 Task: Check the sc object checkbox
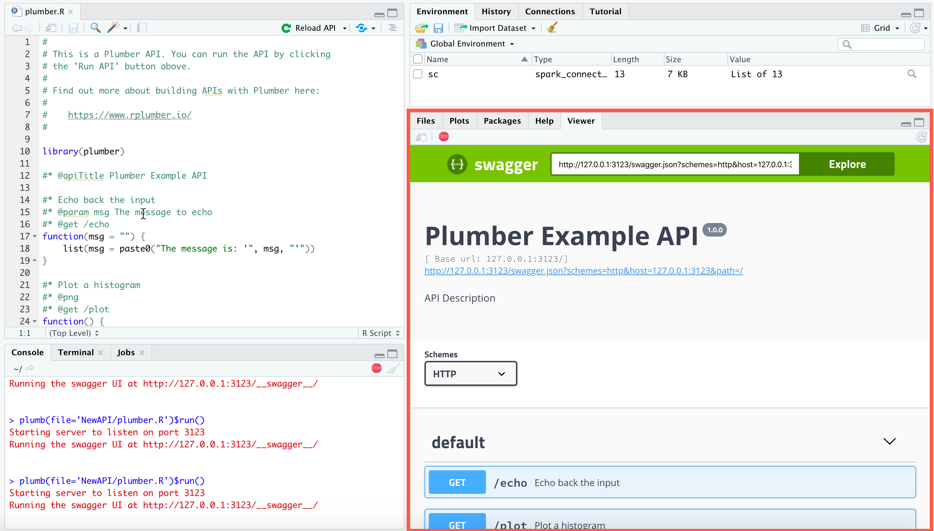tap(418, 74)
